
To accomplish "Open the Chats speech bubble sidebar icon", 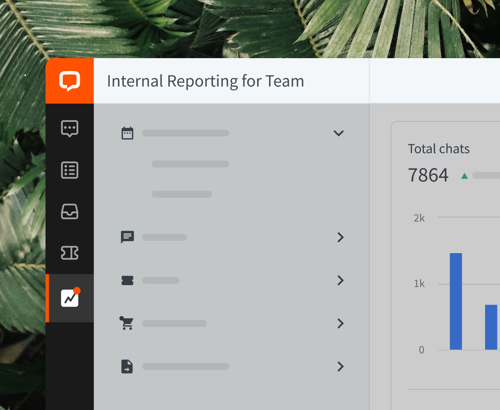I will point(70,129).
